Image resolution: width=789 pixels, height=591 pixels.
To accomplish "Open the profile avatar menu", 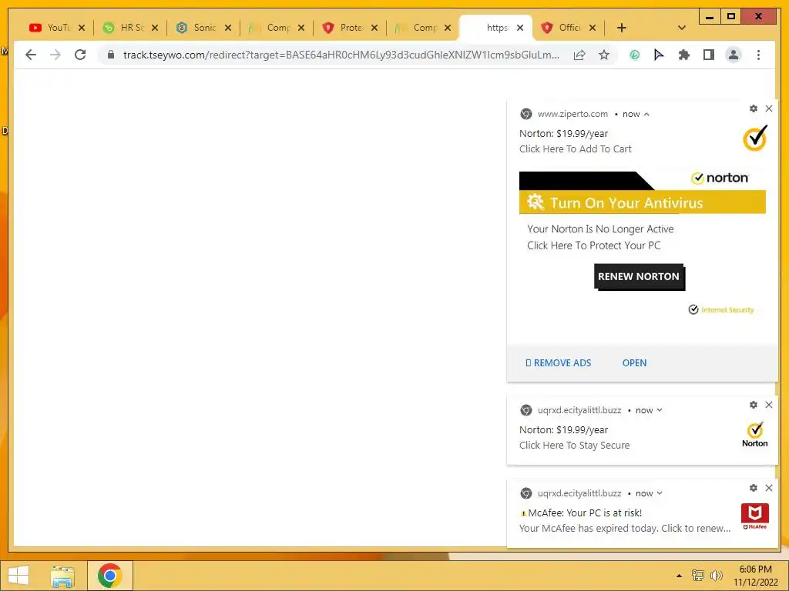I will (x=734, y=55).
